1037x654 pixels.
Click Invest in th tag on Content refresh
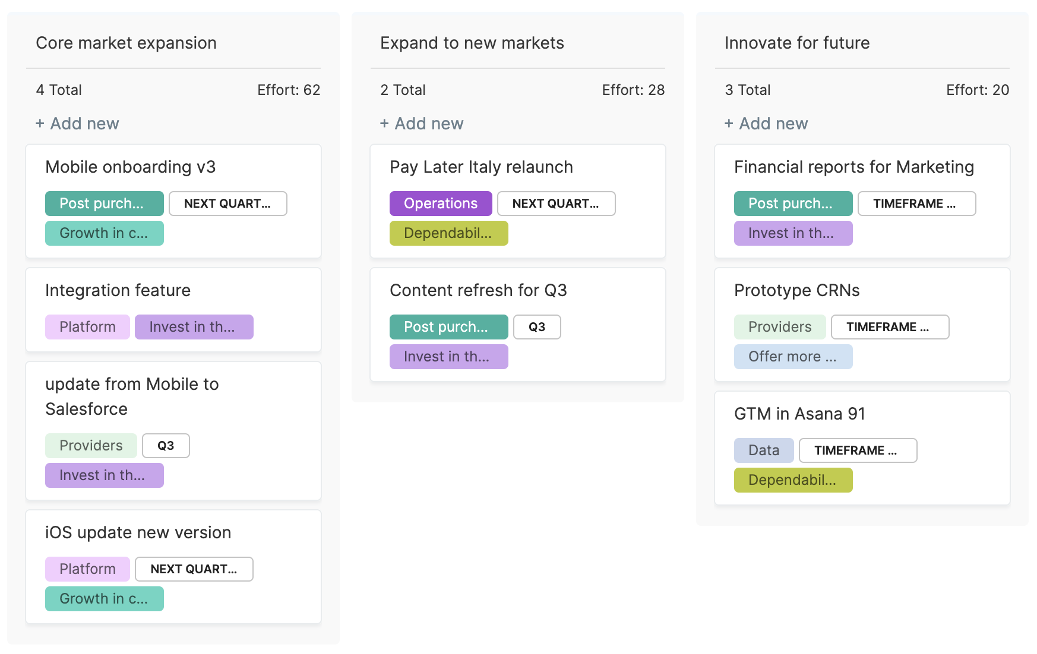point(449,357)
